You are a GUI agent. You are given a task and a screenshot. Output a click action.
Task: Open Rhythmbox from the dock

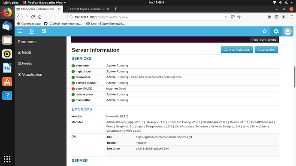[x=7, y=54]
